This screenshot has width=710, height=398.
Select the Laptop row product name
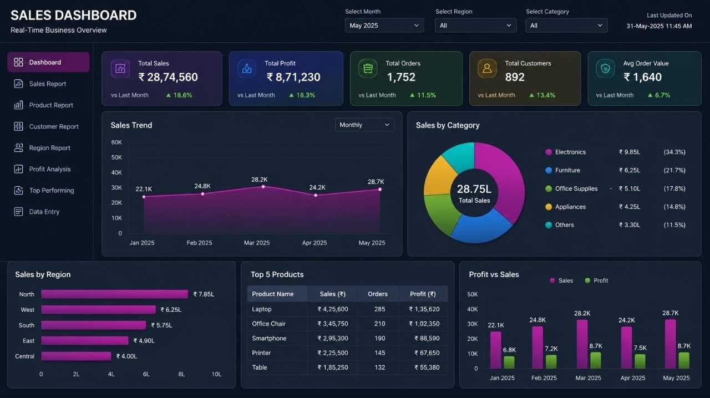pos(261,309)
